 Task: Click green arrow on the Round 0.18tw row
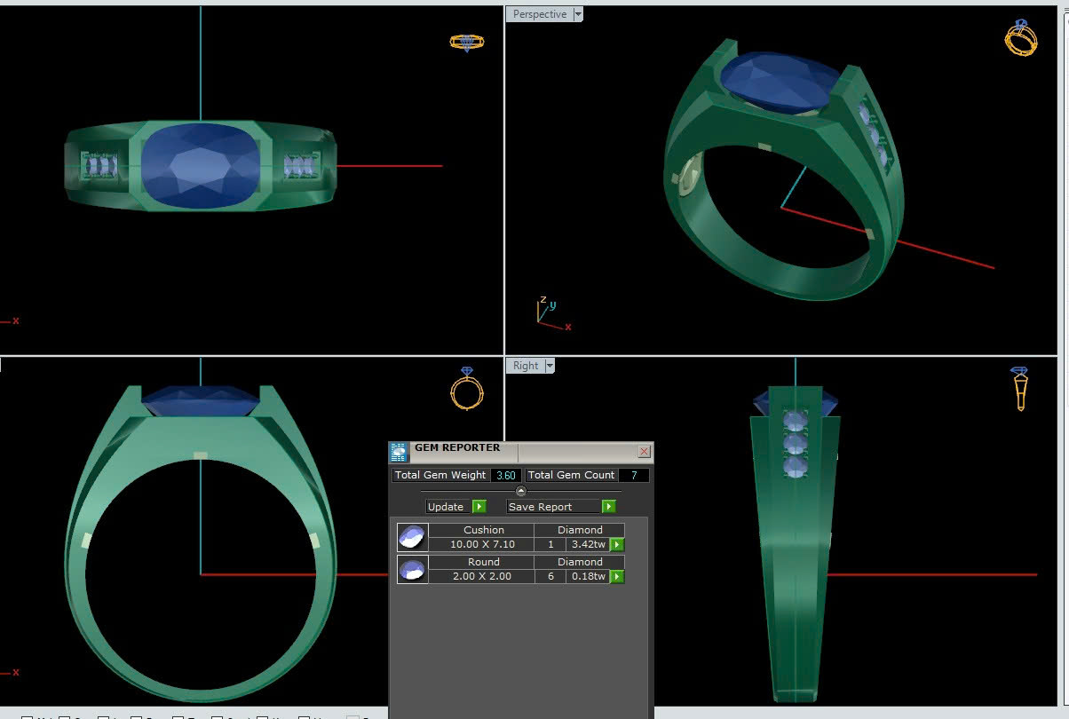pyautogui.click(x=616, y=577)
